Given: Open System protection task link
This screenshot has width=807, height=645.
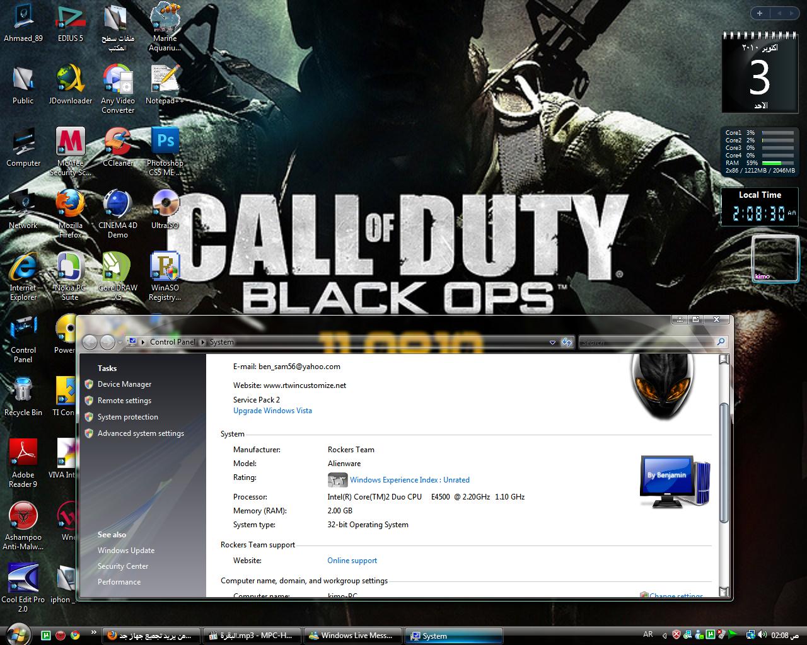Looking at the screenshot, I should pyautogui.click(x=127, y=417).
